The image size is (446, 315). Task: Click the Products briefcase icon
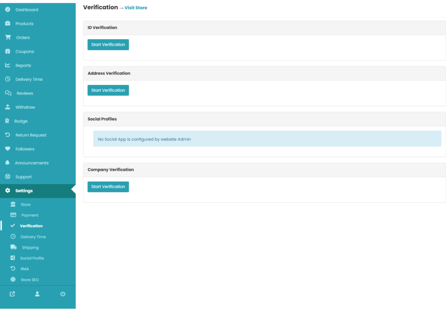click(x=8, y=23)
